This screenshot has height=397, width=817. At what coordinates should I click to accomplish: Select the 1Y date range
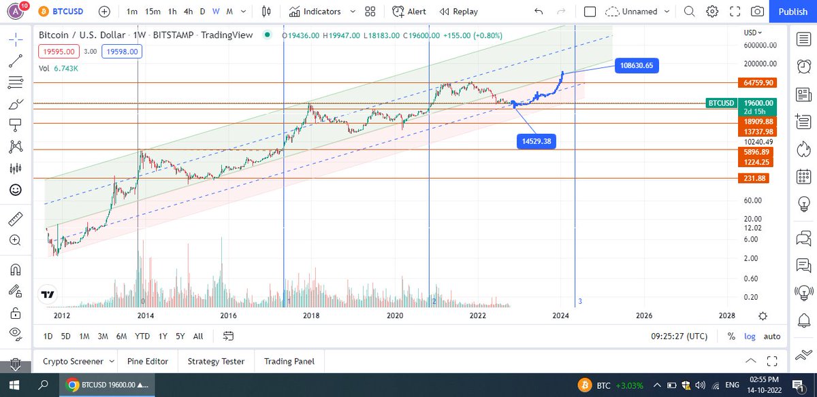(163, 336)
